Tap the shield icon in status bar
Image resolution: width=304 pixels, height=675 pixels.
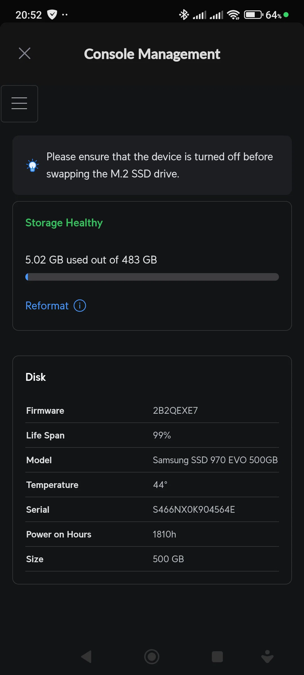point(52,15)
